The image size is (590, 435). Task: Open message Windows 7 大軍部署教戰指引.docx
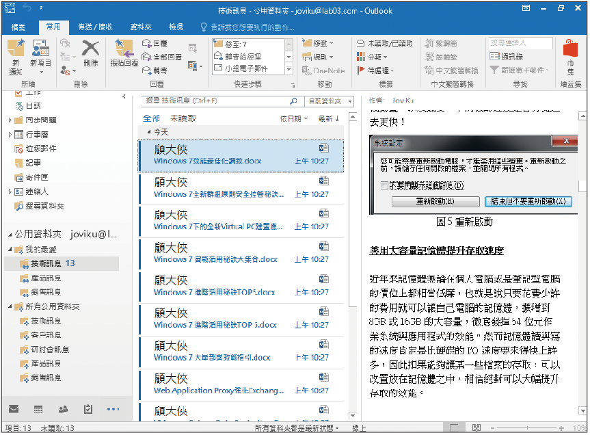coord(241,352)
